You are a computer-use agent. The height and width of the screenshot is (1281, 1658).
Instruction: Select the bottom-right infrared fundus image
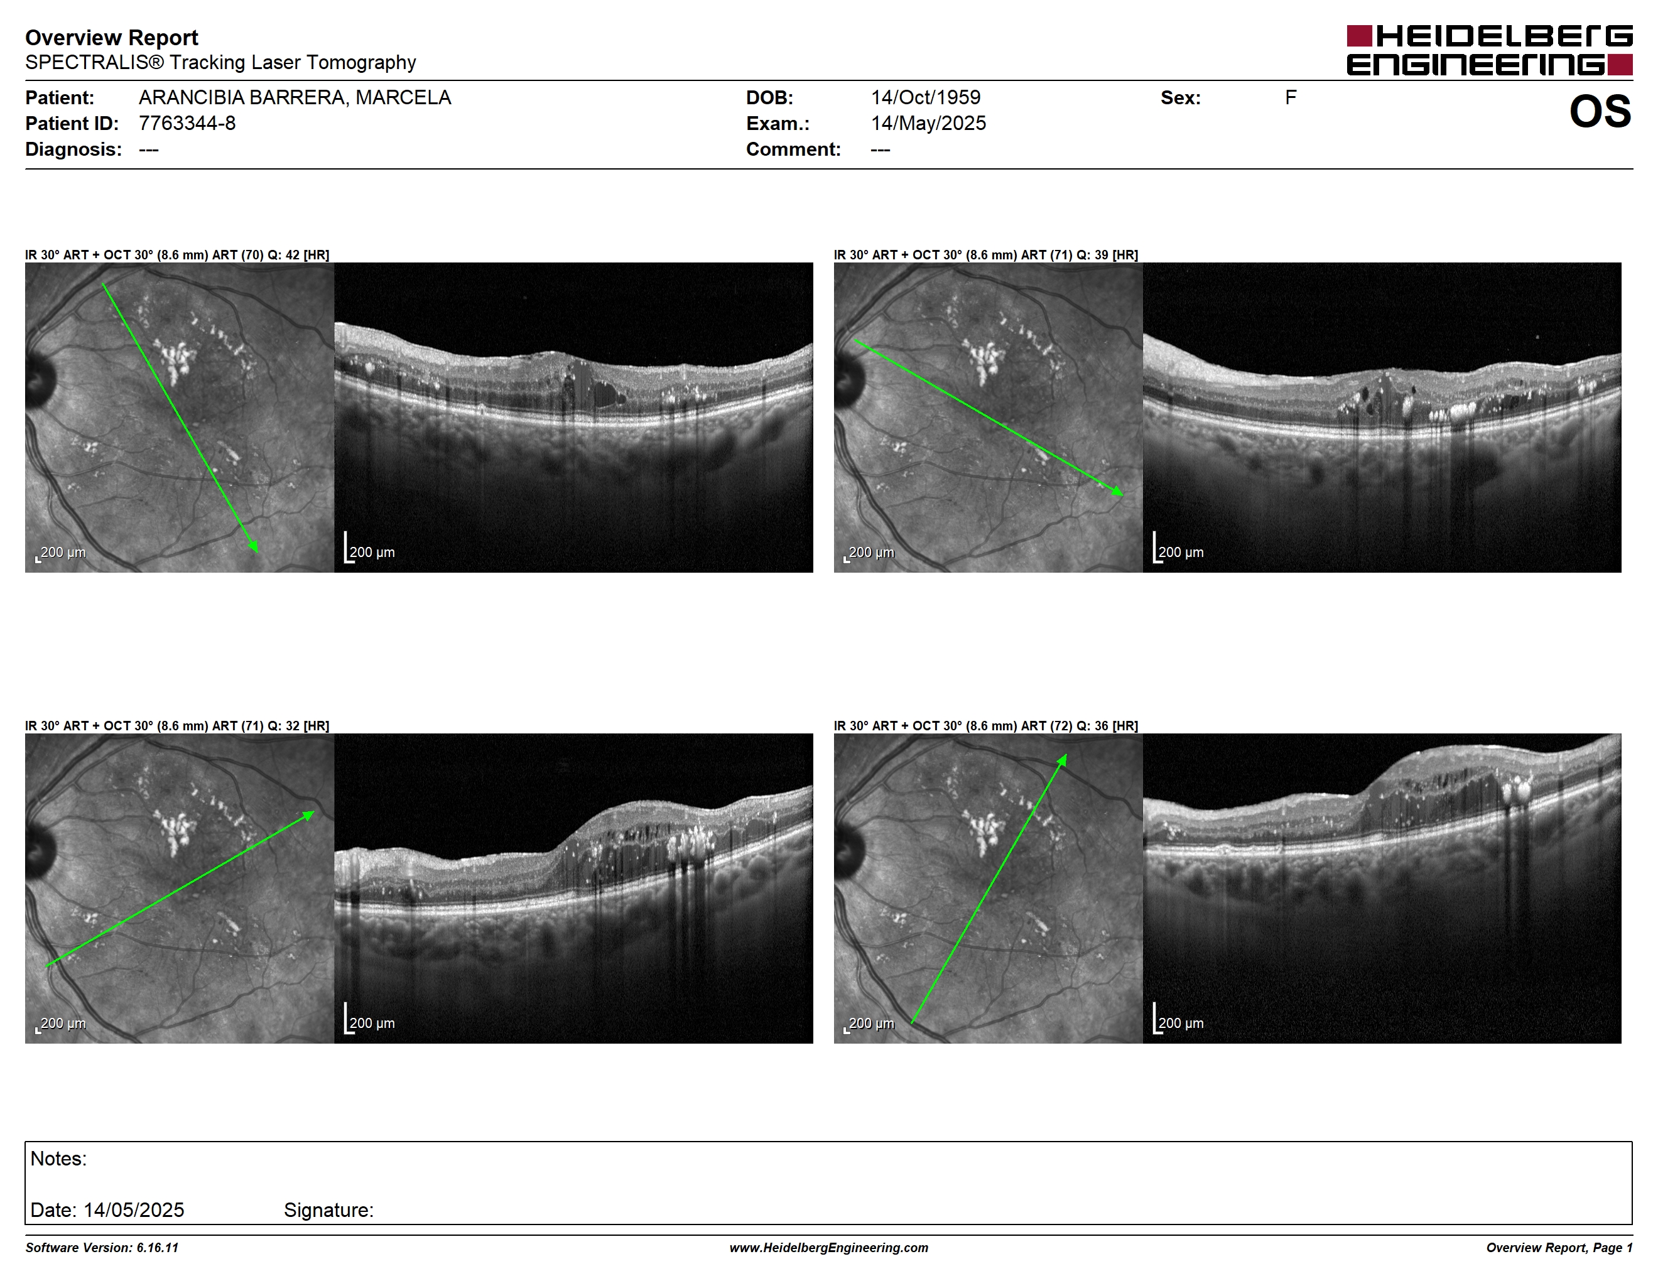pyautogui.click(x=989, y=888)
